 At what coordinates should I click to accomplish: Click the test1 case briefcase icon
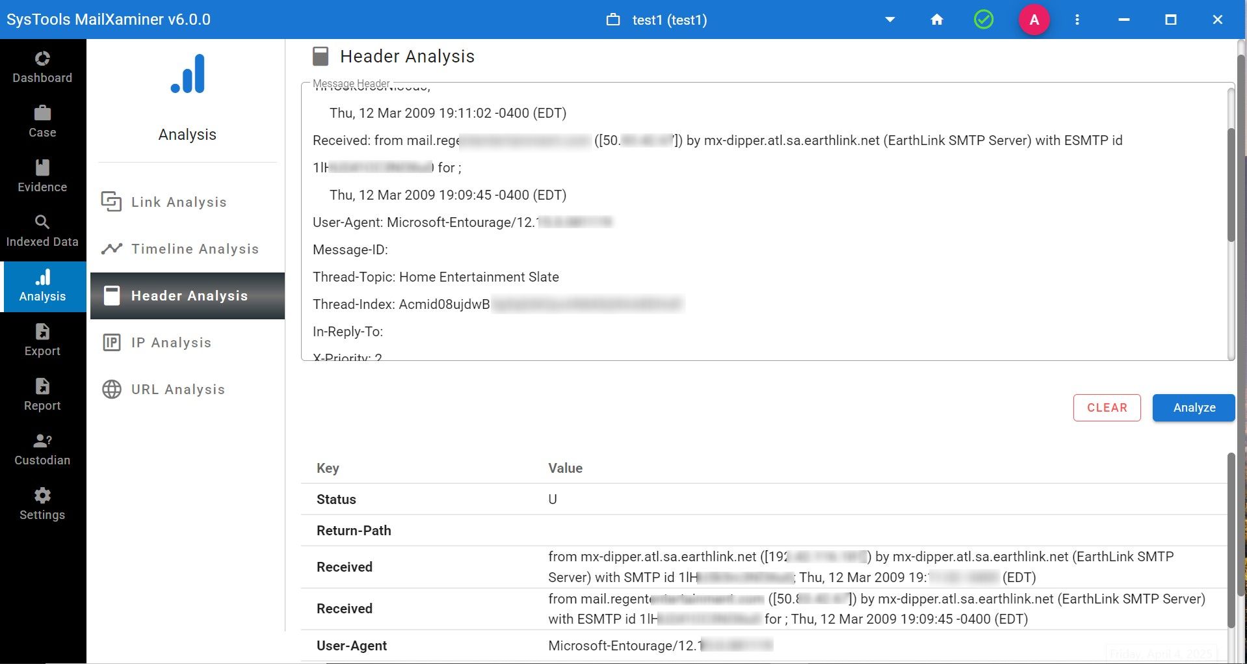[613, 20]
